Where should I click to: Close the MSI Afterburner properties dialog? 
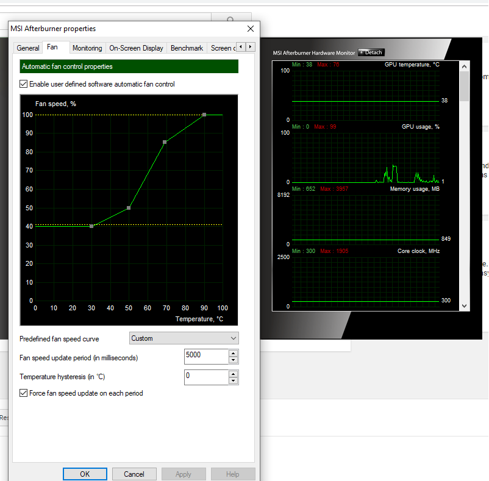(250, 29)
